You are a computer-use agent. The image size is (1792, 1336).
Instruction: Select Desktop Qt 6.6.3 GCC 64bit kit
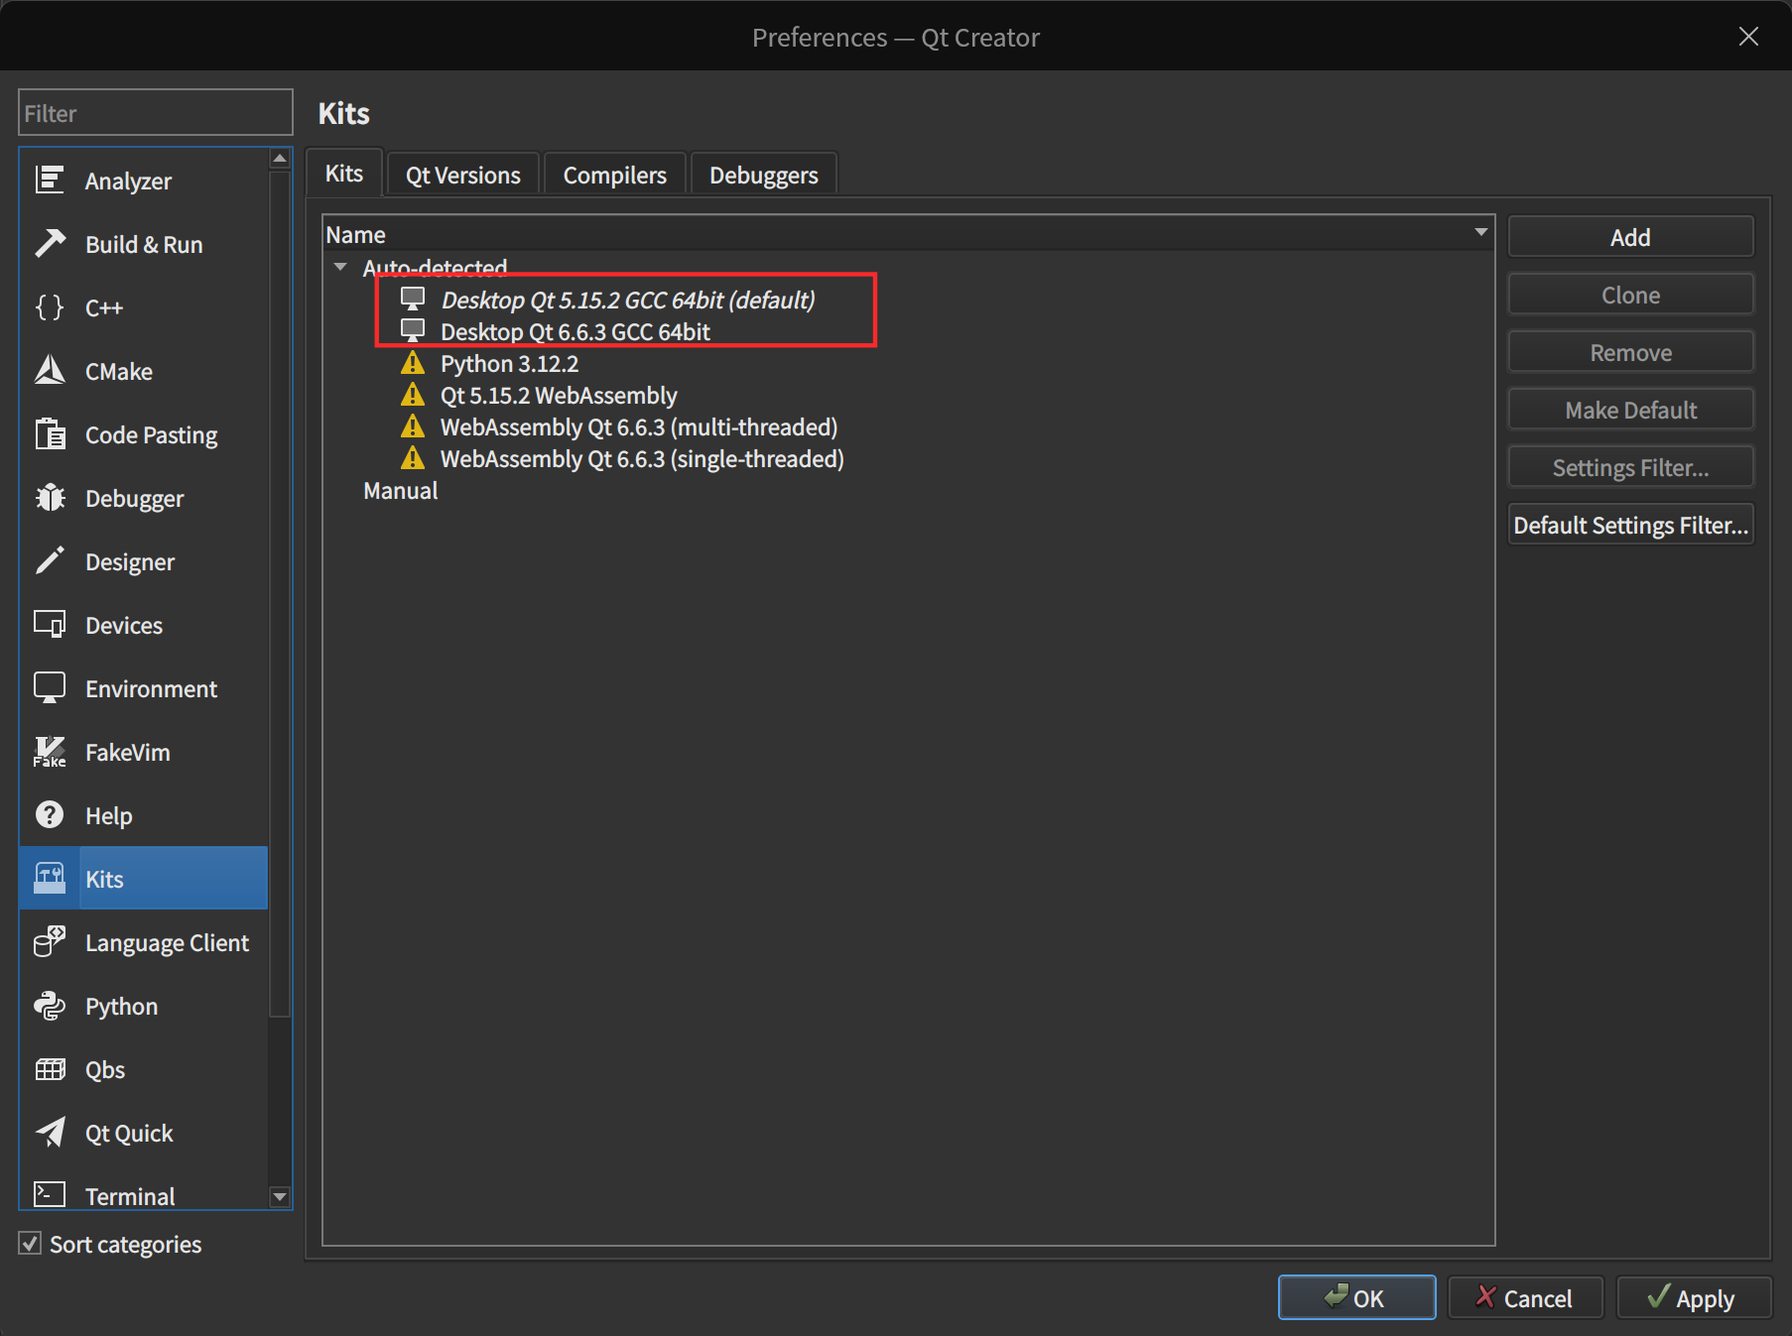(x=575, y=331)
